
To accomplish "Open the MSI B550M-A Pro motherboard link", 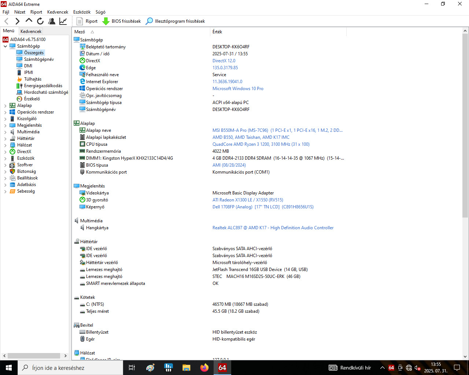I will point(277,130).
